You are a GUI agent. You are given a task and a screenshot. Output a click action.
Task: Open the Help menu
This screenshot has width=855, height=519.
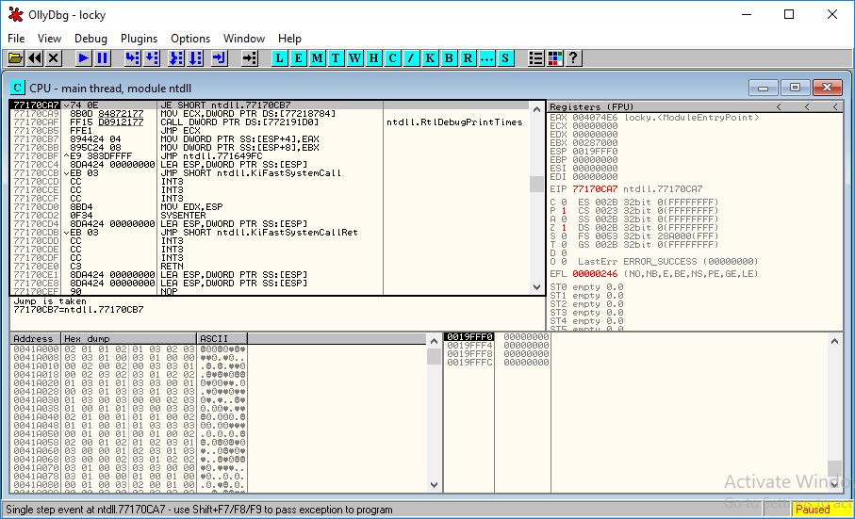(289, 39)
